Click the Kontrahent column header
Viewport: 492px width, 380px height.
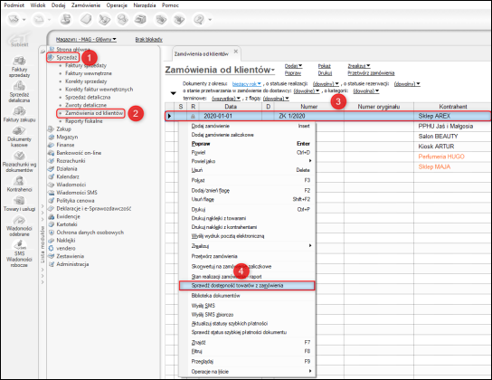452,107
